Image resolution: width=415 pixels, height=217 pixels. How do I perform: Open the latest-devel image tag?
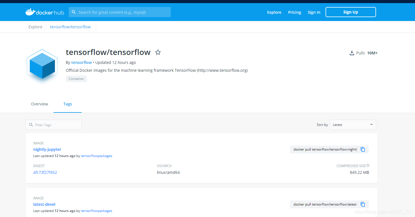pos(44,204)
